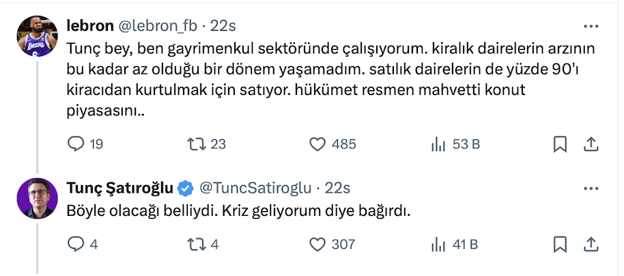624x276 pixels.
Task: Like lebron's tweet with 485 likes
Action: [317, 144]
